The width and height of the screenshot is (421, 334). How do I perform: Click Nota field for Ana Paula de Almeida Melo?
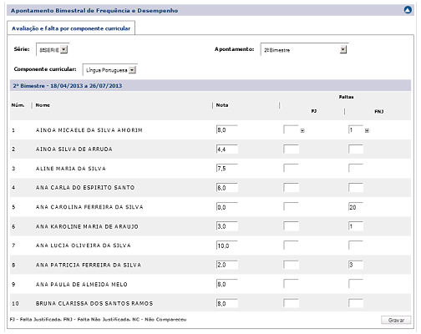click(x=227, y=284)
